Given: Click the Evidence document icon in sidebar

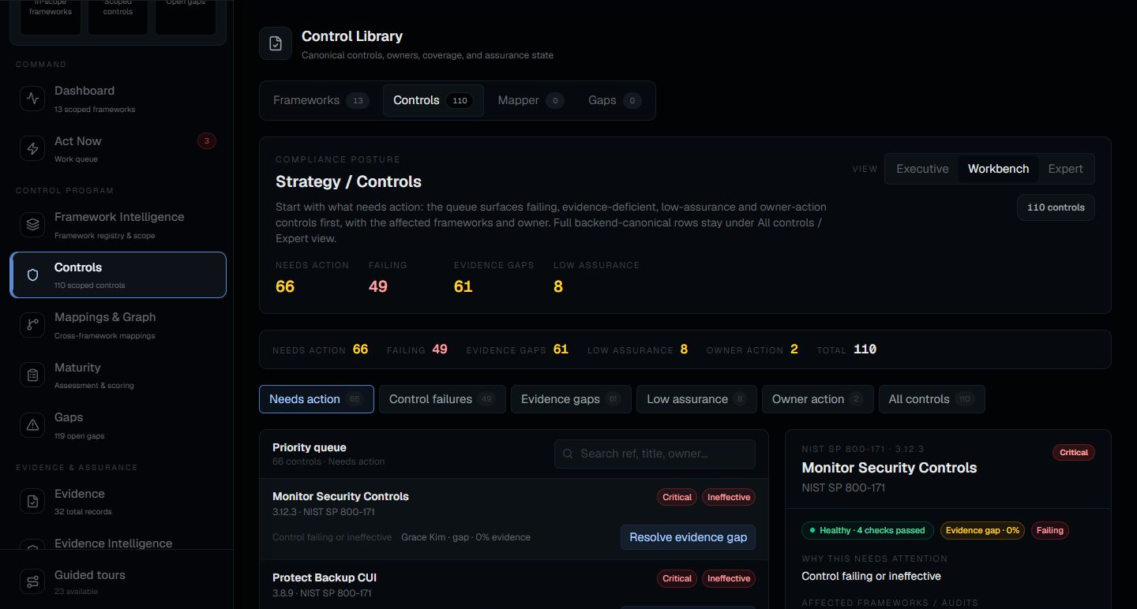Looking at the screenshot, I should point(32,501).
